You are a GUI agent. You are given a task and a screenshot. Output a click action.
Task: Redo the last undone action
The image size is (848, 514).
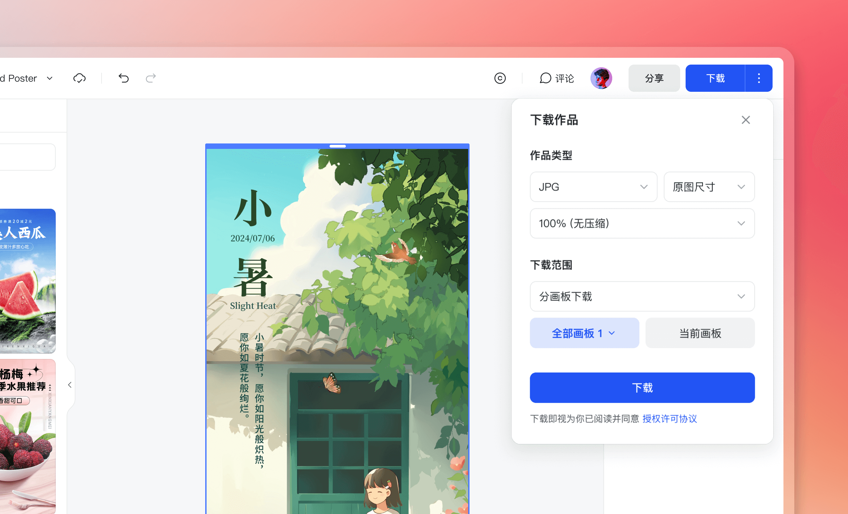tap(151, 78)
